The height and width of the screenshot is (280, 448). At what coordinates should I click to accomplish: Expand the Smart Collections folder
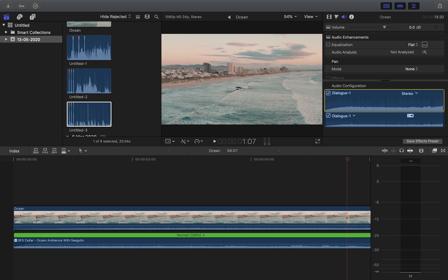click(6, 32)
